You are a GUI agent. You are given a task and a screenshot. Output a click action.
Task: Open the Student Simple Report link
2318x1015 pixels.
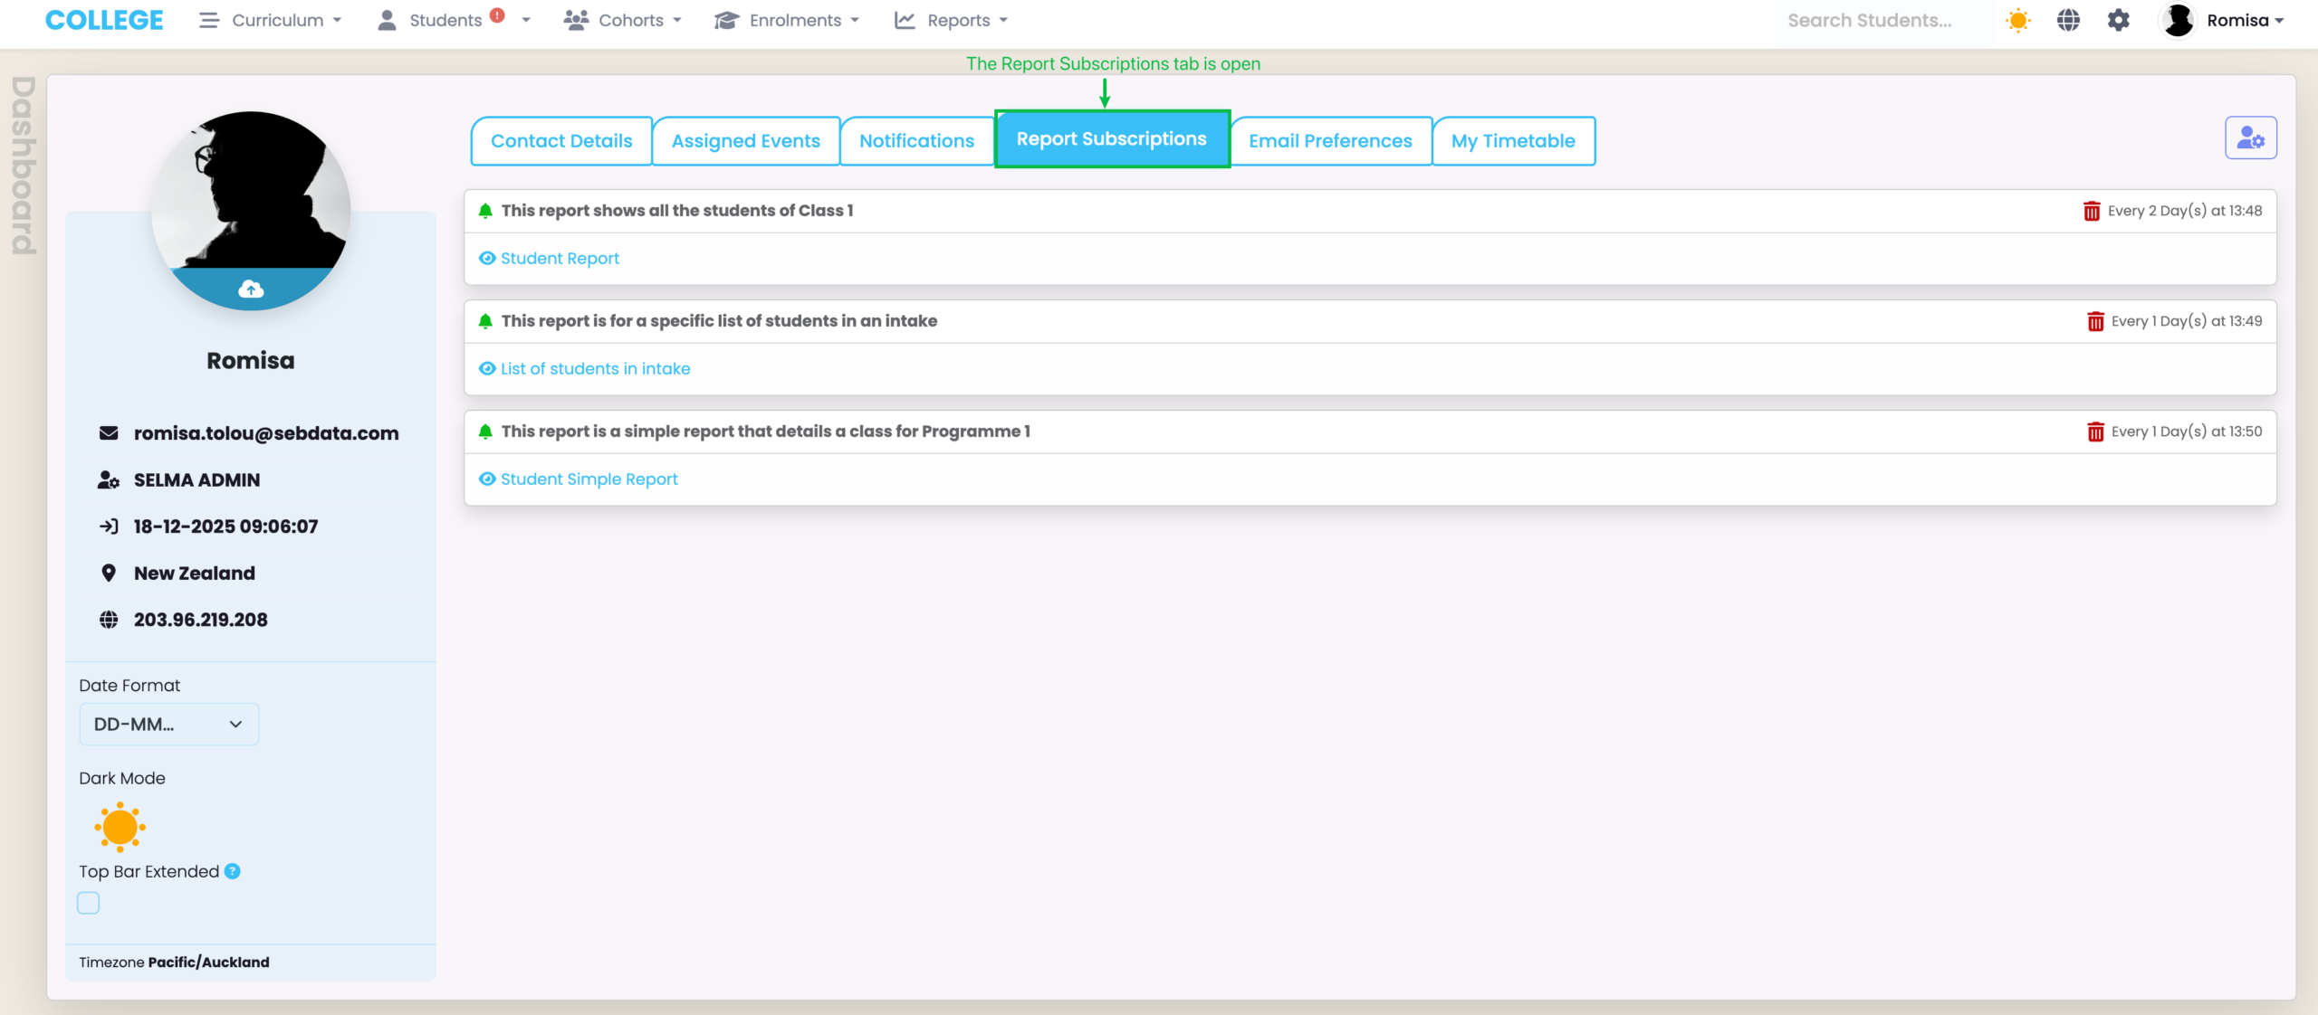point(588,479)
